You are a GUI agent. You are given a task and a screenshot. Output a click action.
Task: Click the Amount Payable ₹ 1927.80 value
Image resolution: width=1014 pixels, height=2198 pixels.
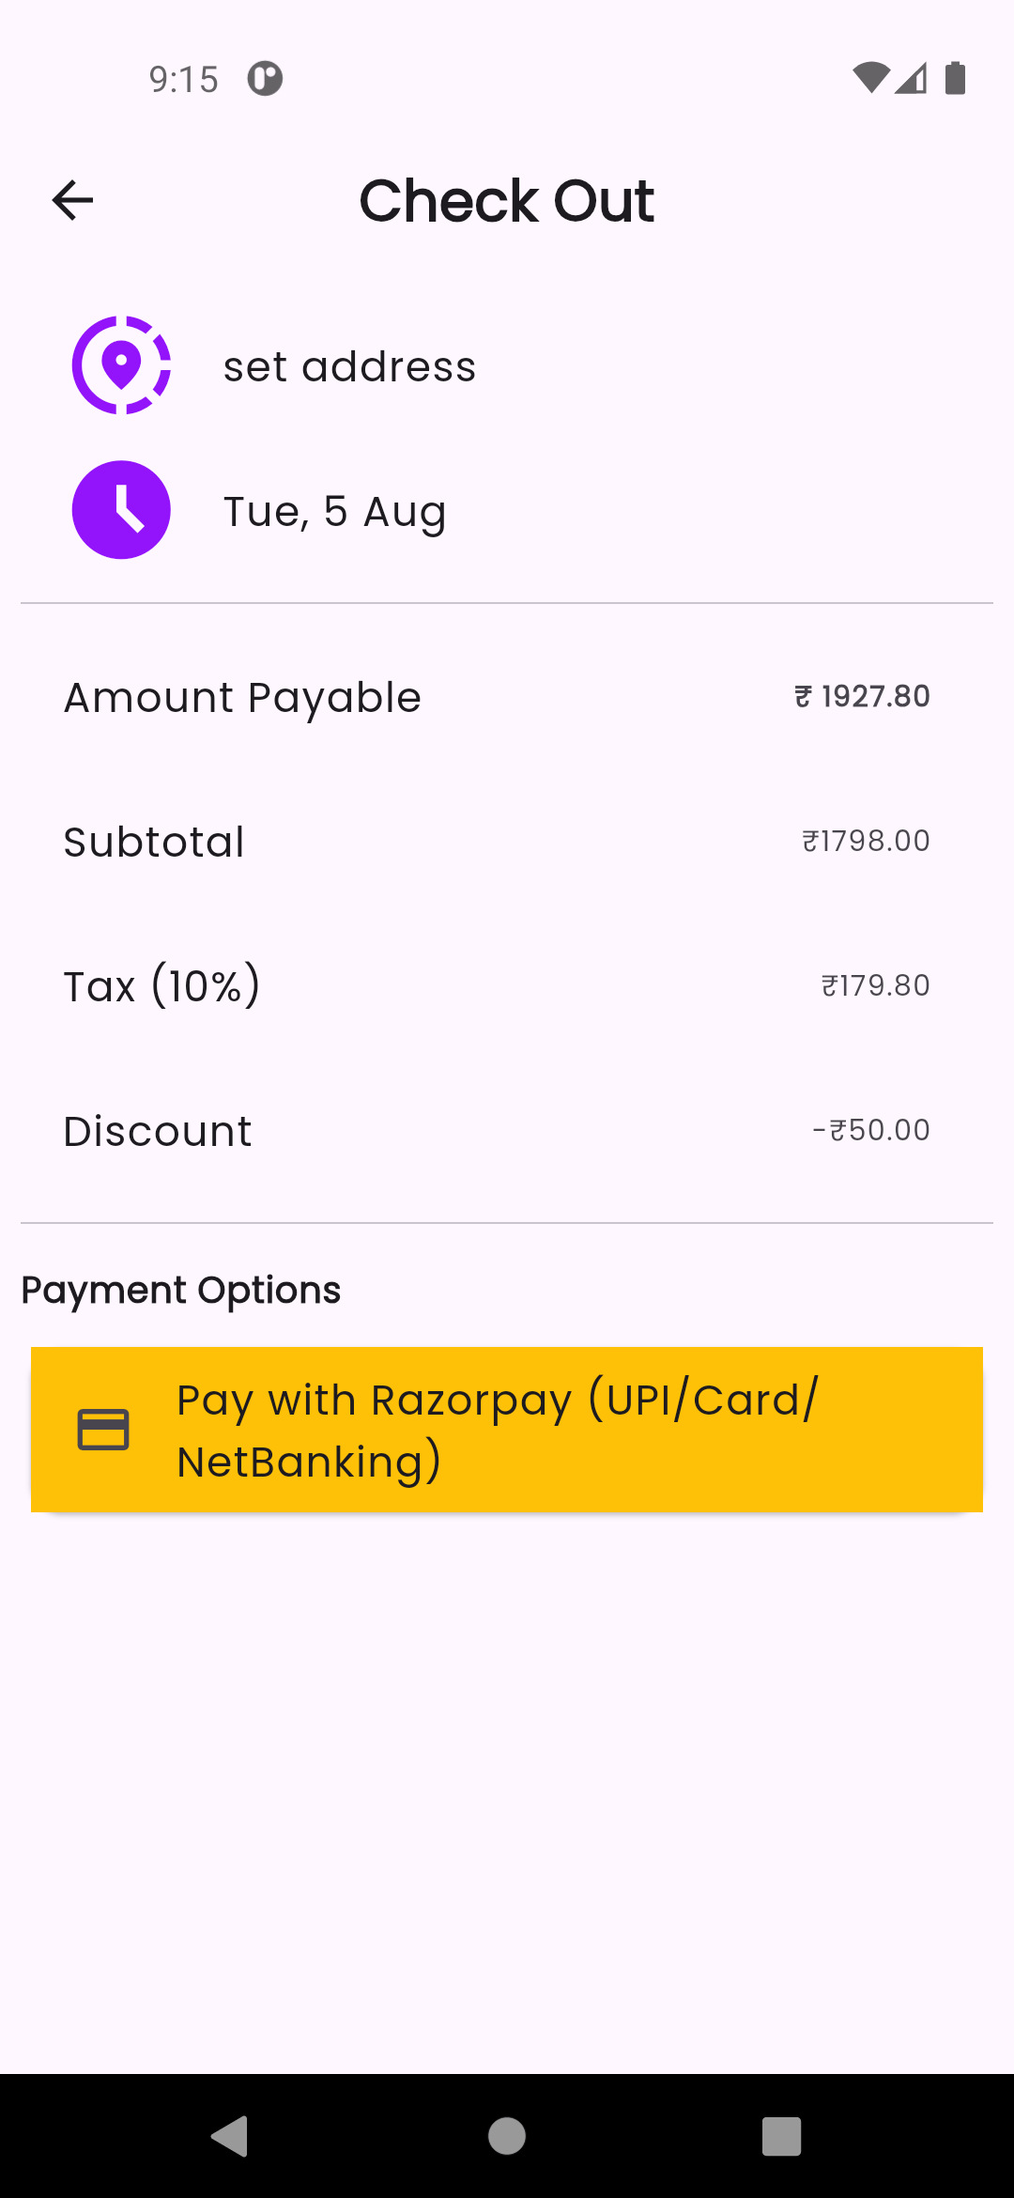click(x=862, y=697)
